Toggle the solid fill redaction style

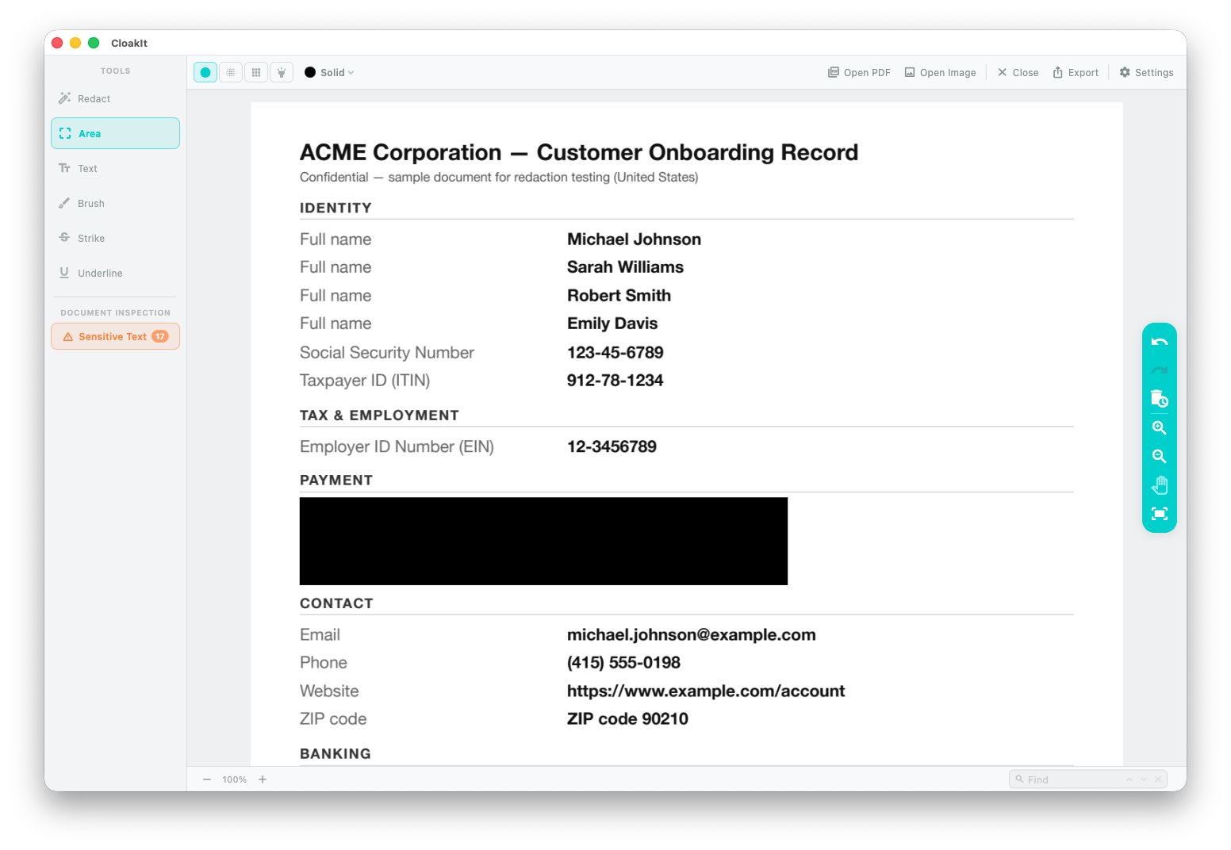pyautogui.click(x=205, y=72)
